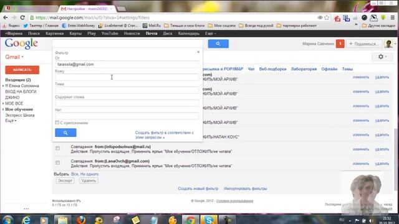The height and width of the screenshot is (224, 399).
Task: Open the user profile avatar
Action: coord(388,44)
